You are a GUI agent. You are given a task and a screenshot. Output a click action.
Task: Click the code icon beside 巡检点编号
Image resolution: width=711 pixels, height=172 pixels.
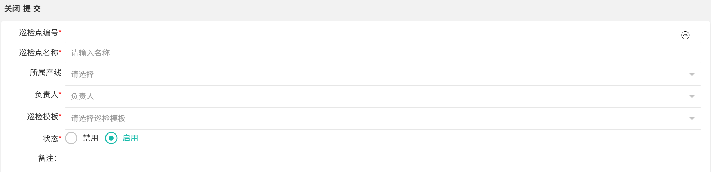[685, 35]
